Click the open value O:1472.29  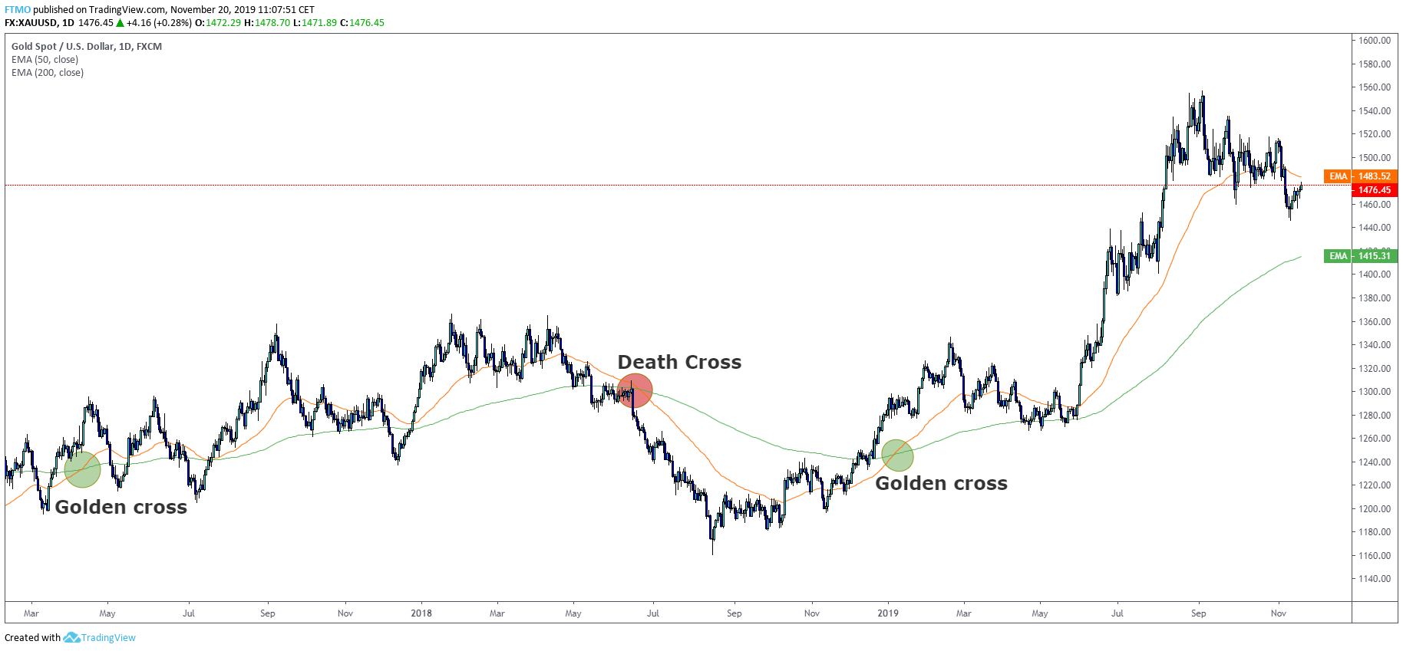pos(218,23)
